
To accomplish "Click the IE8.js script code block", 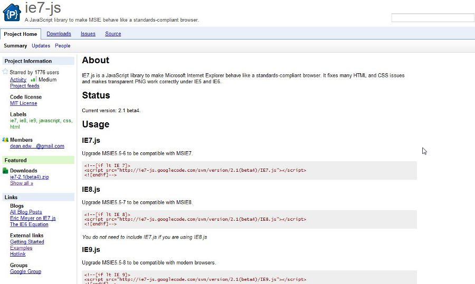I will pyautogui.click(x=249, y=219).
